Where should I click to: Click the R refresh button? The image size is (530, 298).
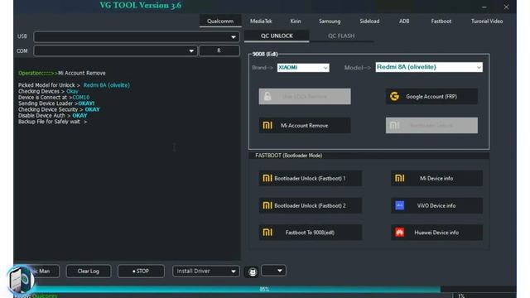[x=219, y=50]
